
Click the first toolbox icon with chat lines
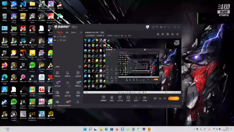[x=57, y=73]
